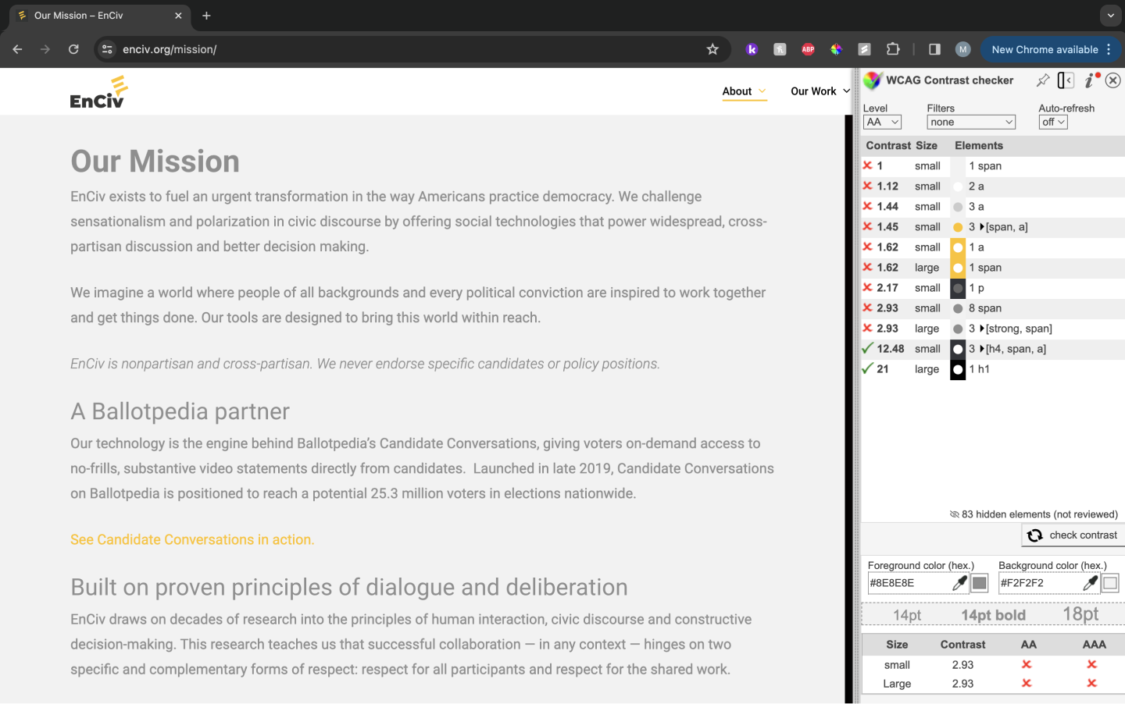Close the WCAG Contrast checker panel

point(1113,80)
